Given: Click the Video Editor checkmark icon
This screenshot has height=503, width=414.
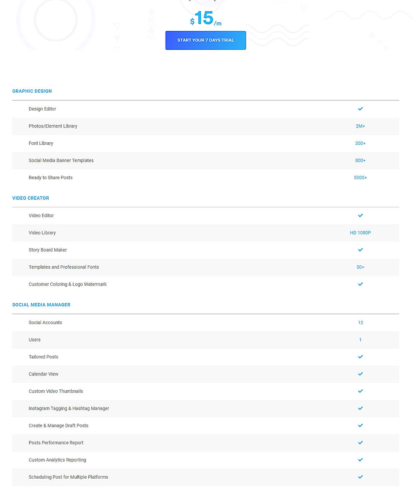Looking at the screenshot, I should point(360,216).
